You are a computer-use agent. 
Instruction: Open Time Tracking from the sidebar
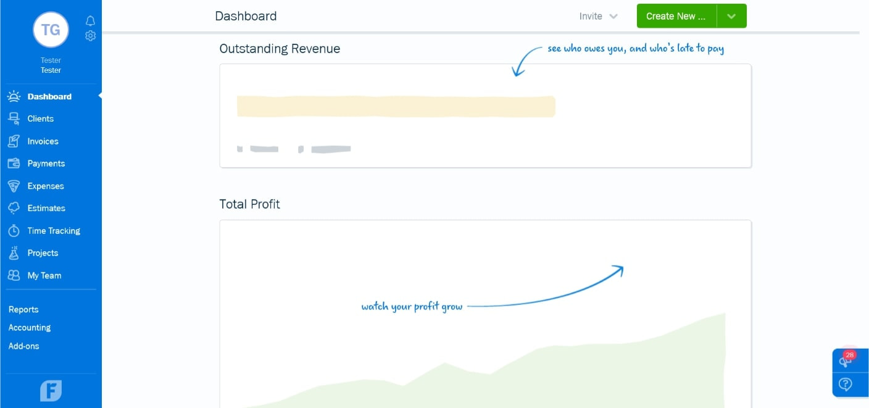[53, 230]
